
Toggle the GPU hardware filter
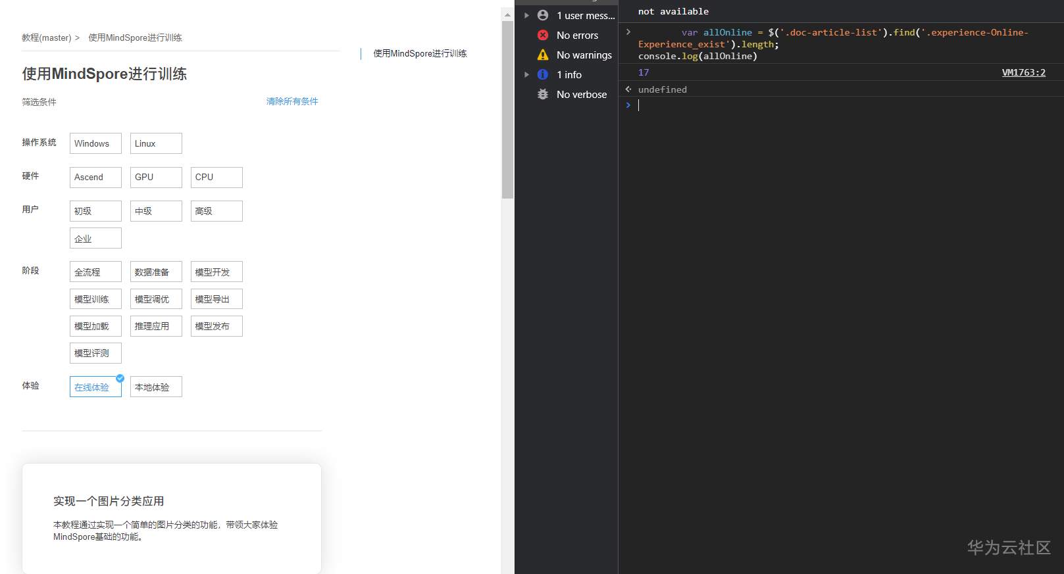[x=156, y=177]
